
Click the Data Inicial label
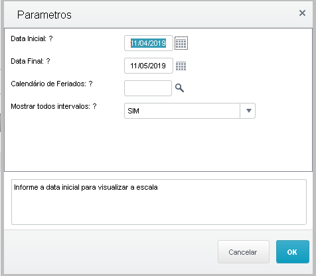[32, 38]
